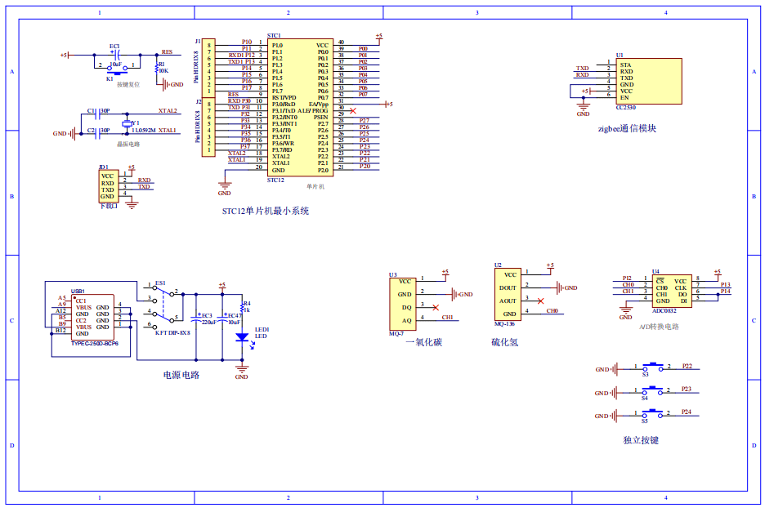Click the Y1 crystal oscillator symbol

click(x=126, y=124)
